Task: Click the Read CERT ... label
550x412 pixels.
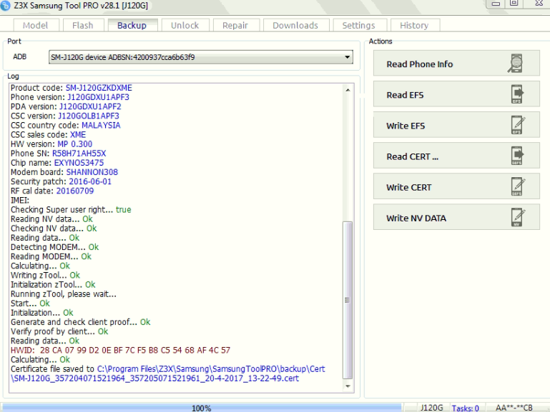Action: pos(413,156)
